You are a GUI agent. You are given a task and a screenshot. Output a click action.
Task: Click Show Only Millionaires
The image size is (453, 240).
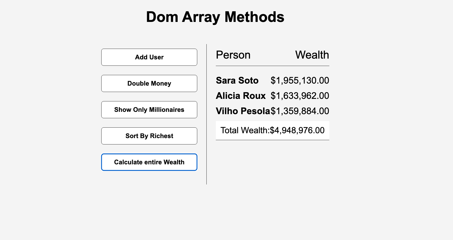[149, 110]
